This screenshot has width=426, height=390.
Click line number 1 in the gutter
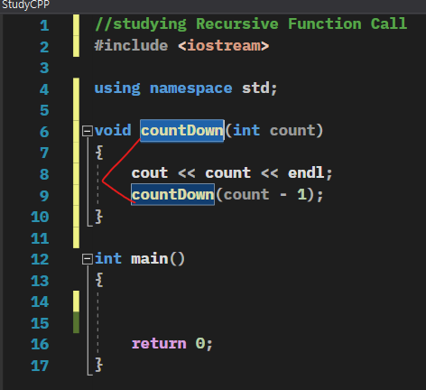(x=44, y=25)
